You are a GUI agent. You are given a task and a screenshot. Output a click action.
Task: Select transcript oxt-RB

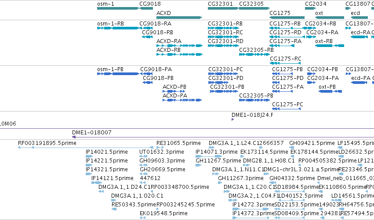pyautogui.click(x=330, y=46)
